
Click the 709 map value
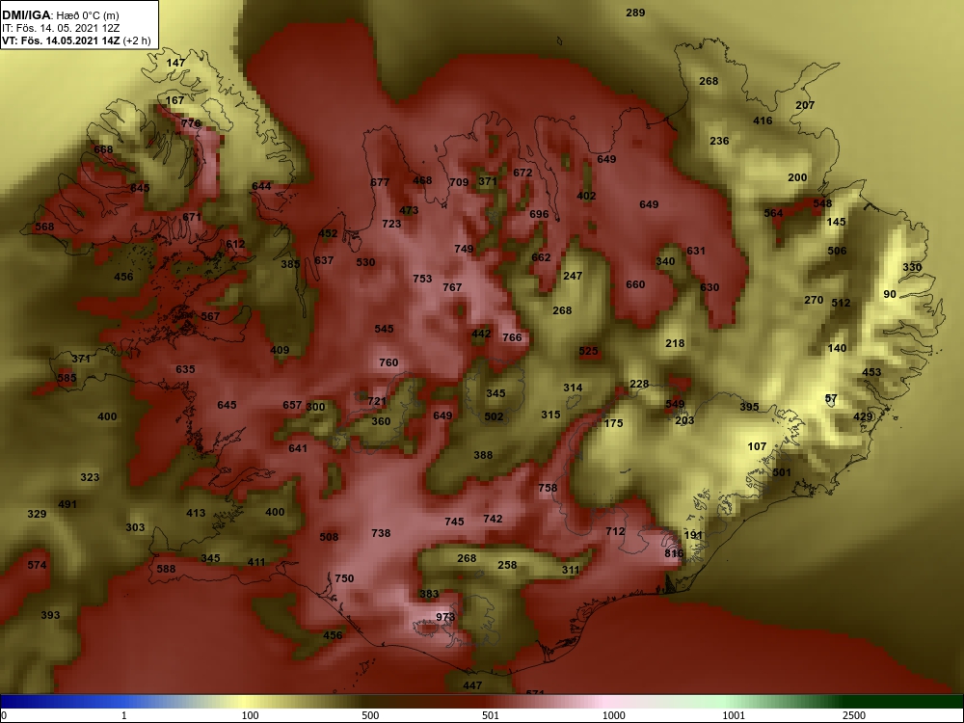[459, 182]
